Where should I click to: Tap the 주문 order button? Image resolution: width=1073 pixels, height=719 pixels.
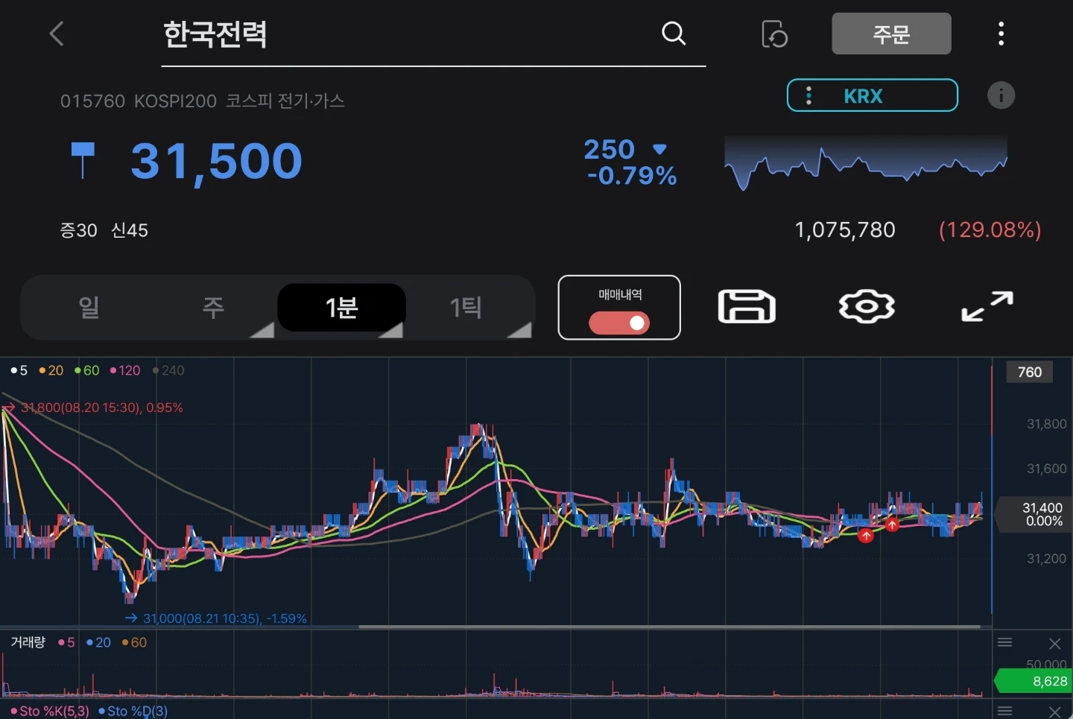tap(891, 34)
